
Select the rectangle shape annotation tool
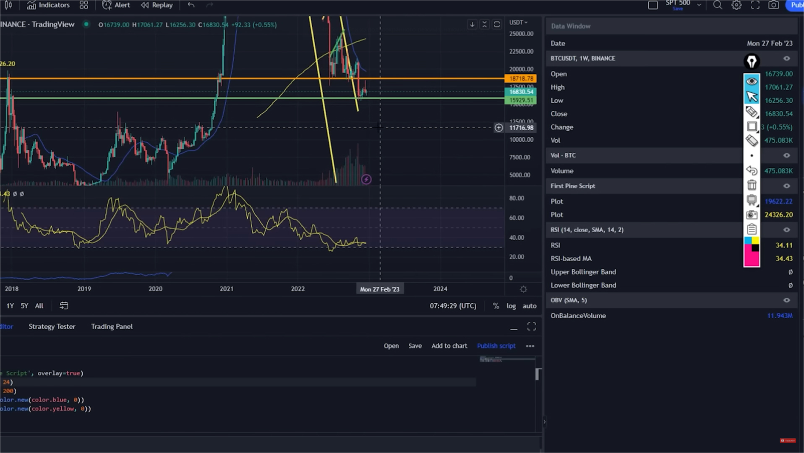point(752,126)
